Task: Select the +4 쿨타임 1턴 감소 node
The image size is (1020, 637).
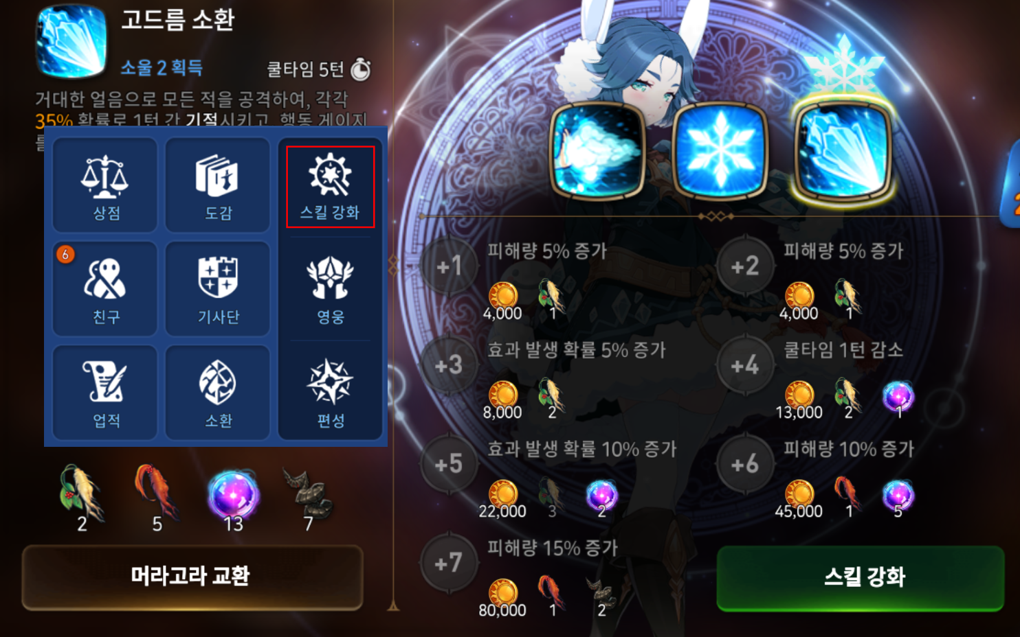Action: click(x=746, y=365)
